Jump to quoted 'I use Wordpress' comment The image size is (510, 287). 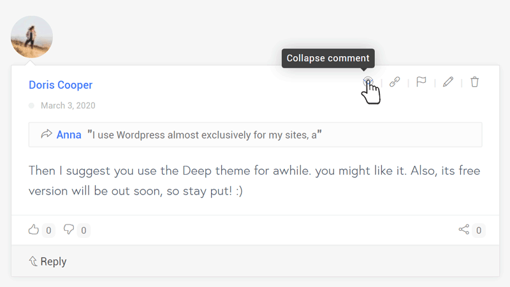click(205, 135)
